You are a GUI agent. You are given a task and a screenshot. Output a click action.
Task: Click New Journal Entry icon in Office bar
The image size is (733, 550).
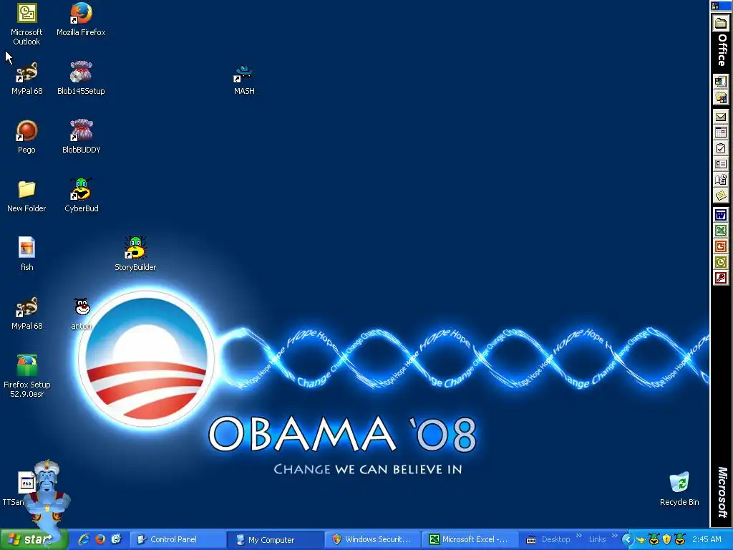pyautogui.click(x=720, y=180)
